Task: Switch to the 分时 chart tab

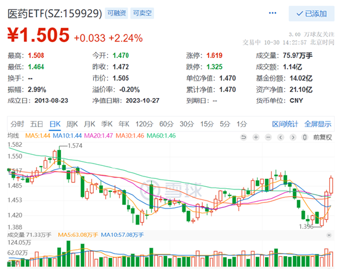Action: click(17, 124)
